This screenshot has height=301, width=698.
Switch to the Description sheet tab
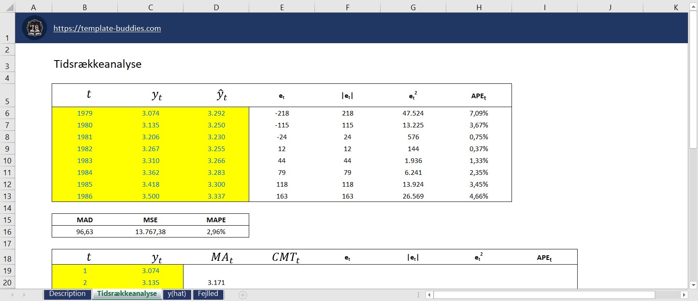[67, 294]
